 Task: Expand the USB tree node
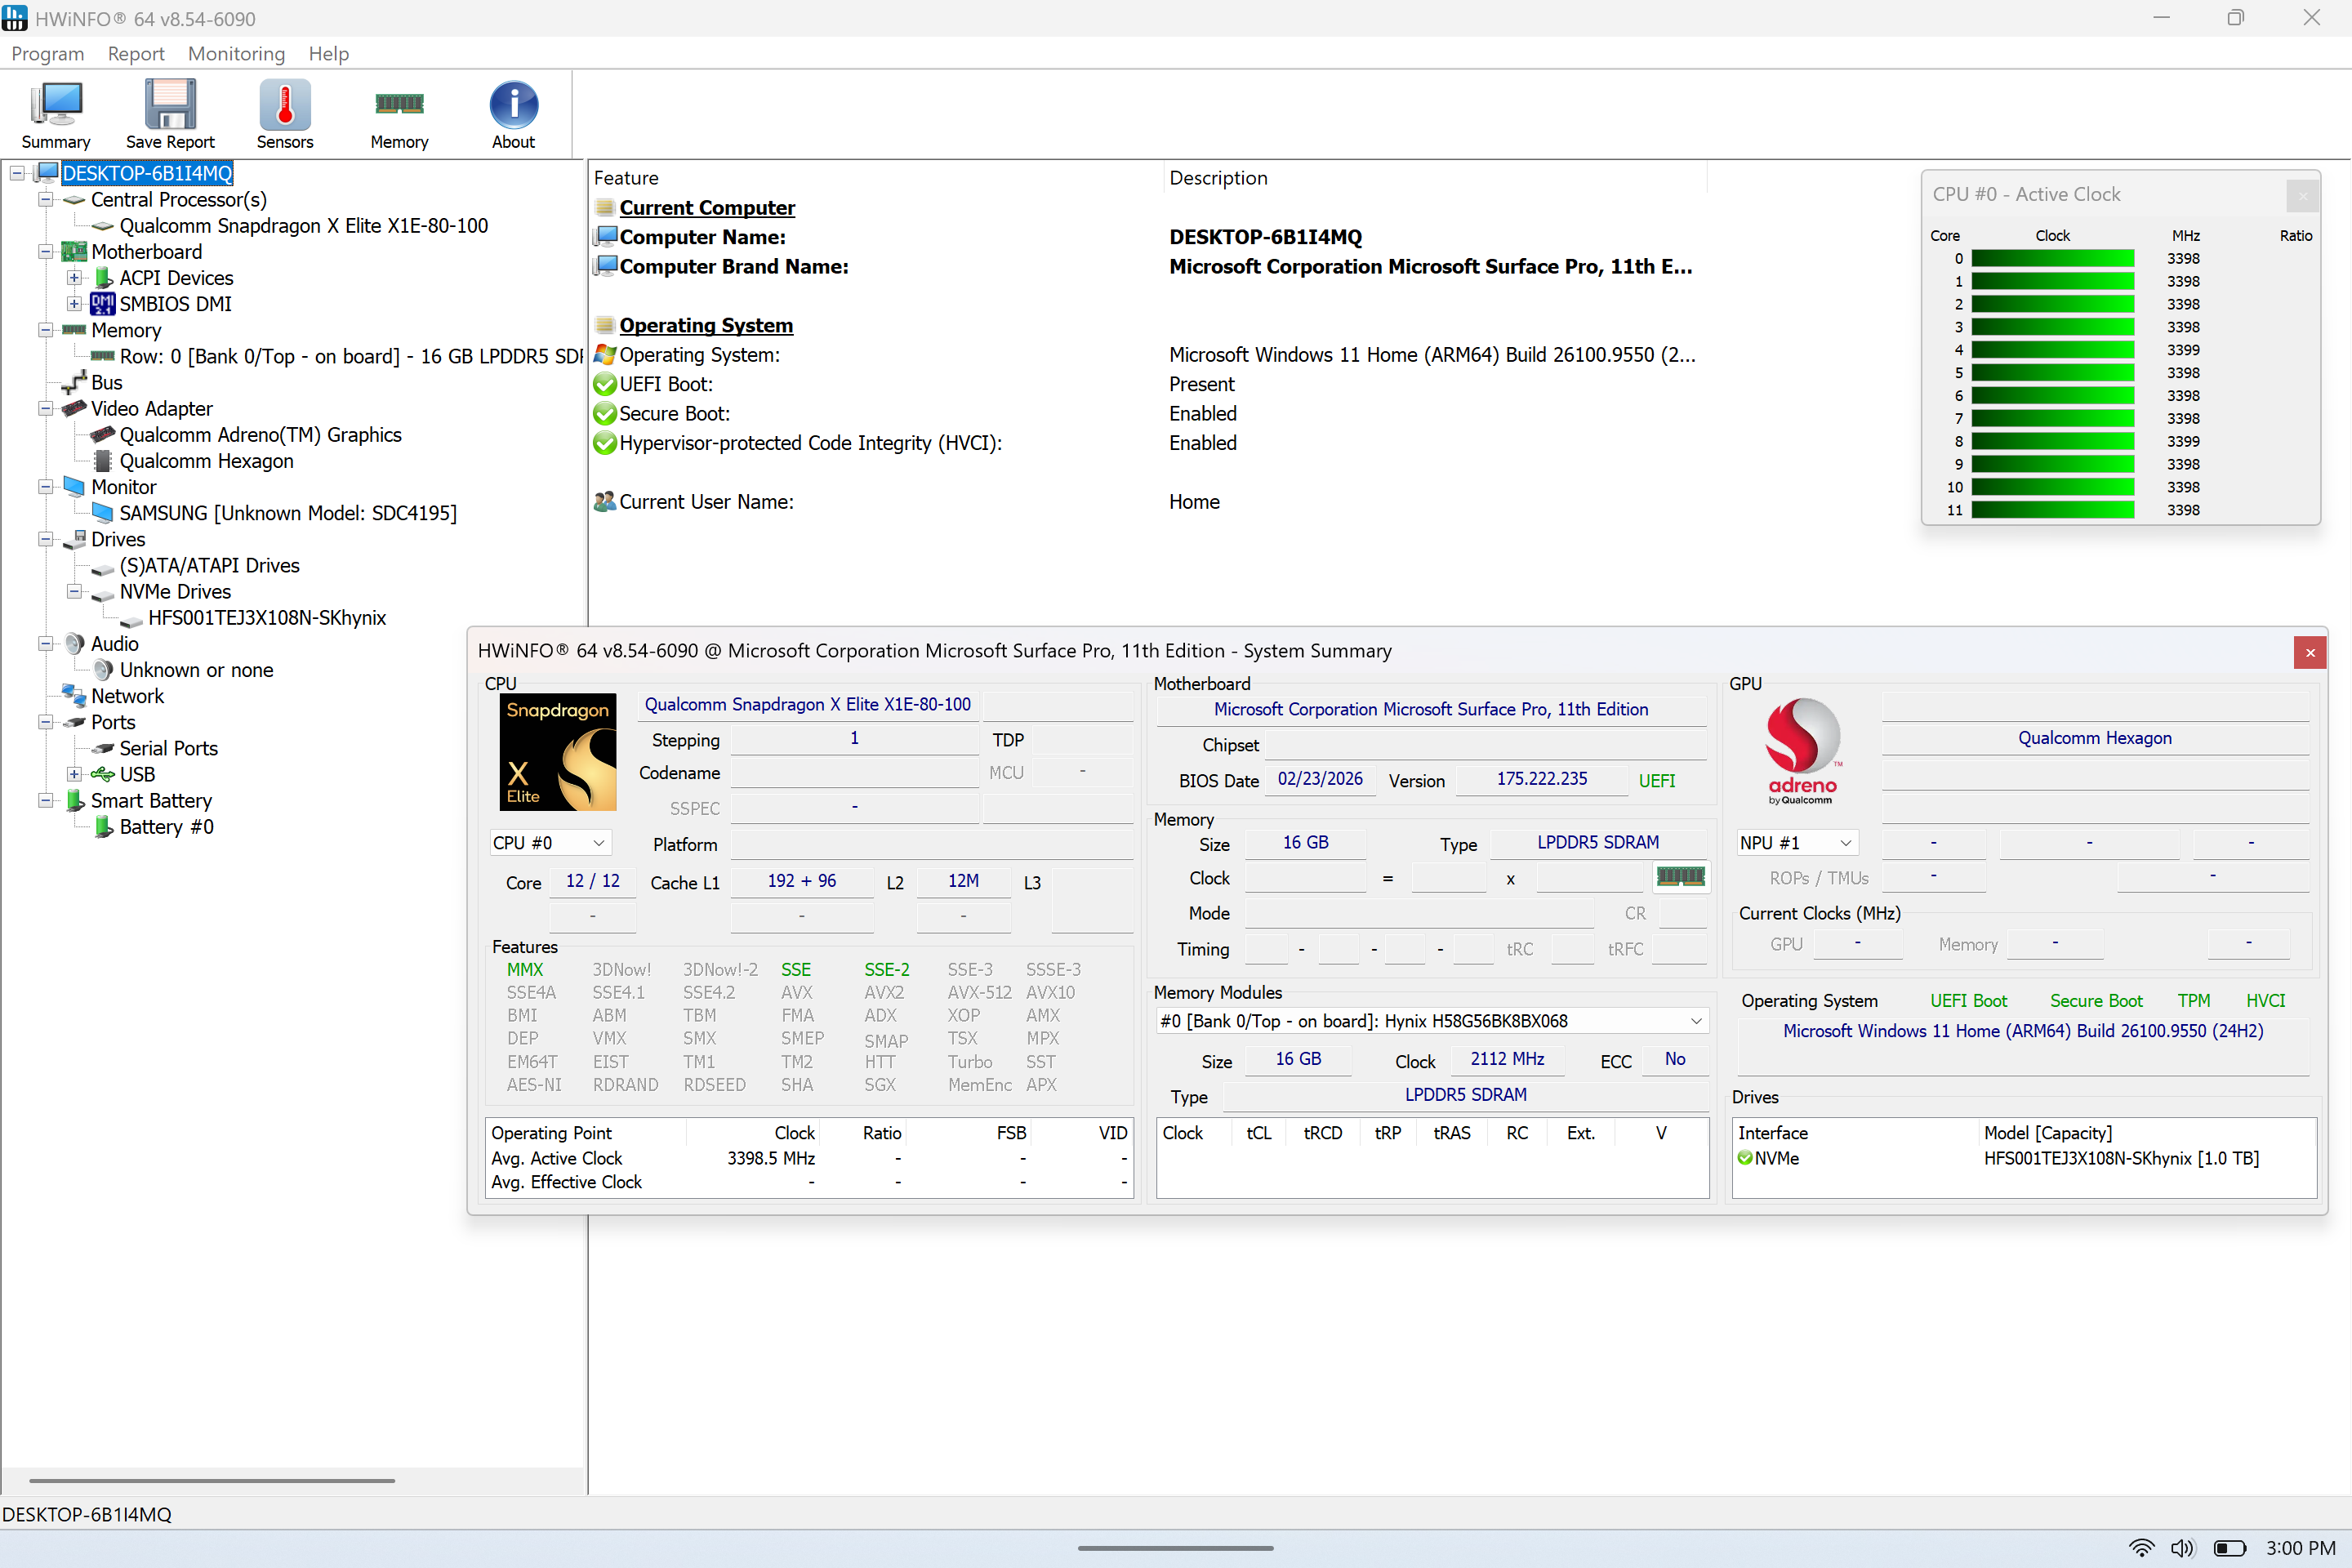click(x=74, y=775)
